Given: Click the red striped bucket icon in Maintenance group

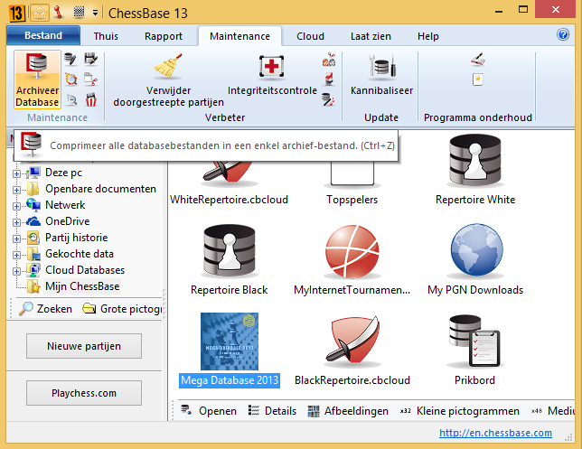Looking at the screenshot, I should 91,99.
